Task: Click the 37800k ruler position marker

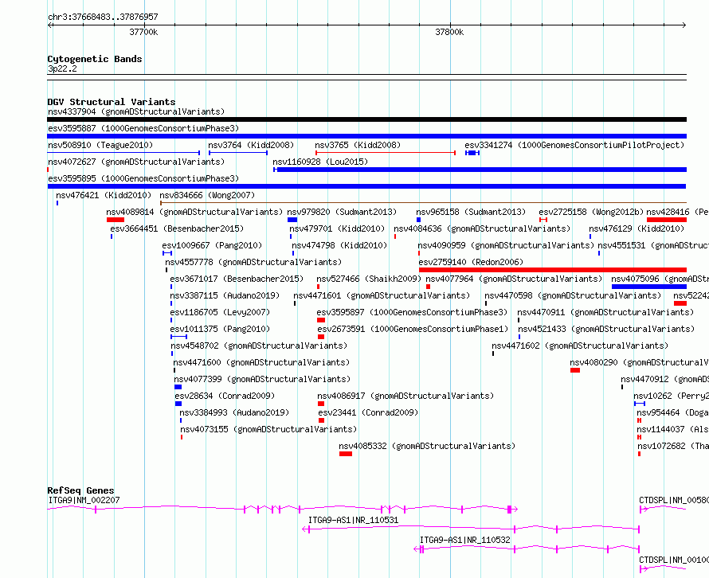Action: pos(449,32)
